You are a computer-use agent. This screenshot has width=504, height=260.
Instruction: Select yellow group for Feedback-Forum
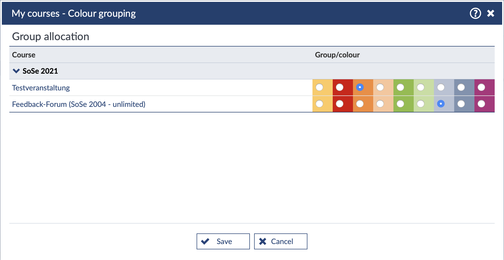pyautogui.click(x=319, y=104)
